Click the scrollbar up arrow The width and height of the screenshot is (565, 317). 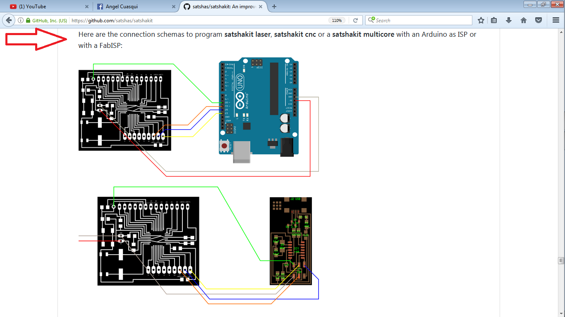(x=561, y=32)
